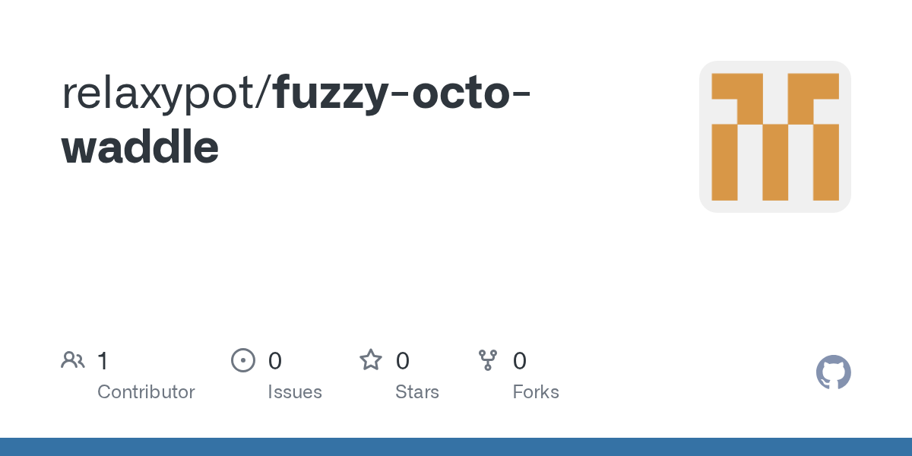Click the fork branch icon
The width and height of the screenshot is (912, 456).
click(x=488, y=360)
